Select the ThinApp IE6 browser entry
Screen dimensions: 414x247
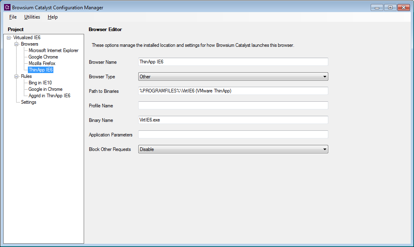(41, 70)
